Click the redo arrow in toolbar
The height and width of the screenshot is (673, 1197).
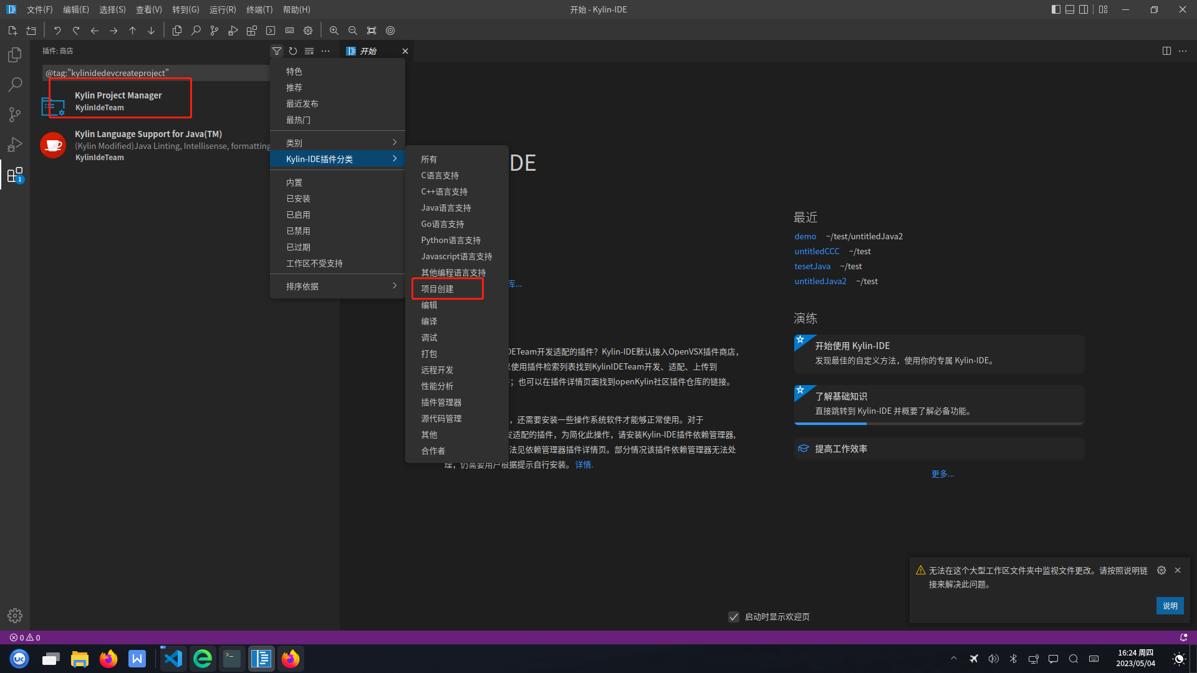(x=76, y=31)
